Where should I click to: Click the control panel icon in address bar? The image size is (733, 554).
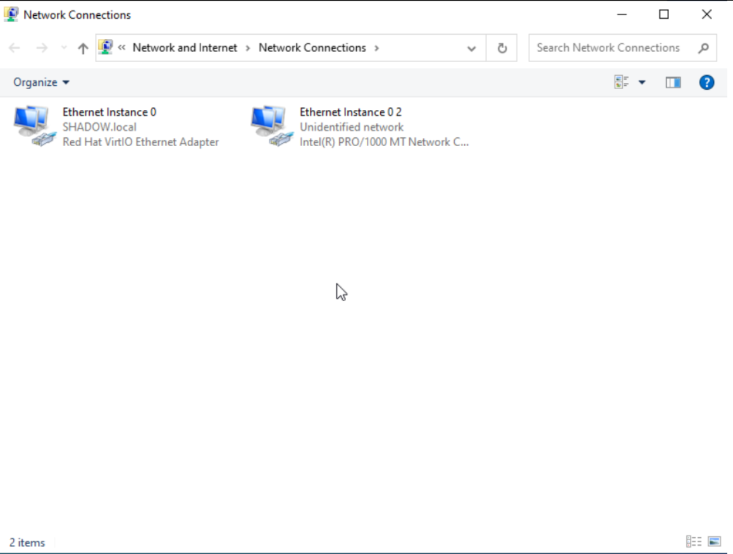point(106,47)
